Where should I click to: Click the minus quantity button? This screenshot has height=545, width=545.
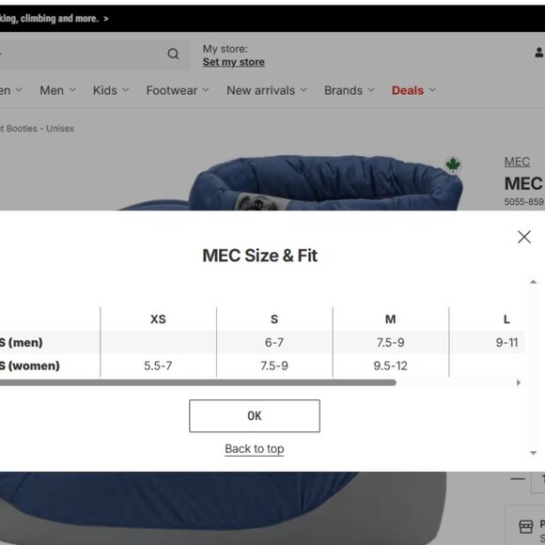[518, 479]
